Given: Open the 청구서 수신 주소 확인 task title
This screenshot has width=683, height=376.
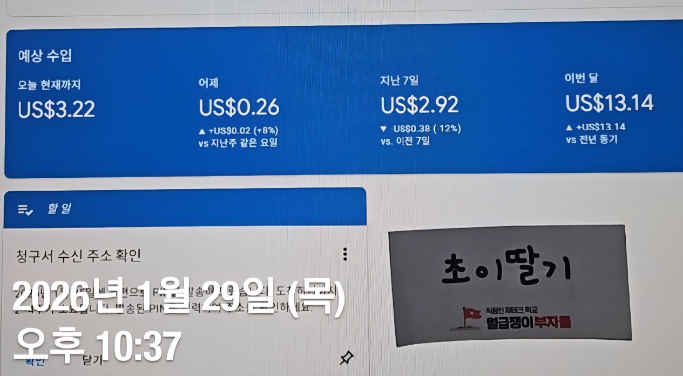Looking at the screenshot, I should 79,256.
